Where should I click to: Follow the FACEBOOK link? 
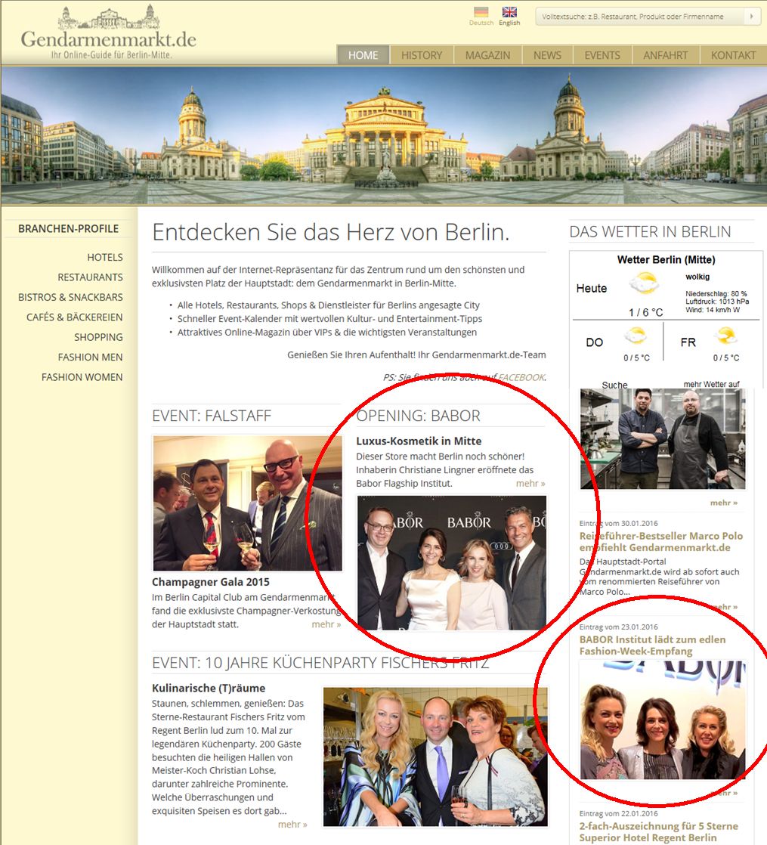[x=521, y=377]
